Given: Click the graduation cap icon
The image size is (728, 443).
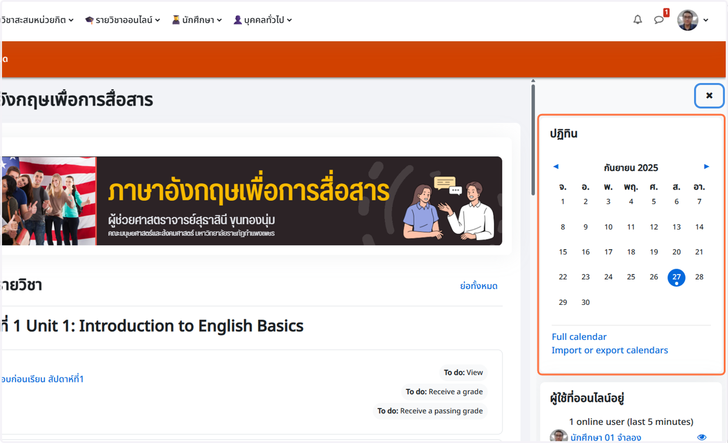Looking at the screenshot, I should [89, 20].
